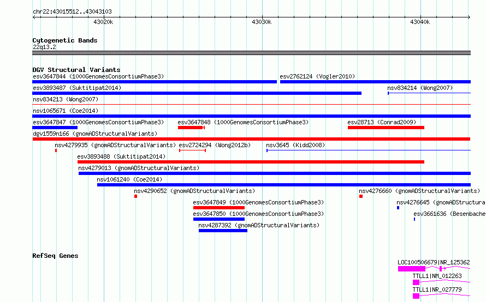Open esv3647844 (1000GenomesConsortiumPhase3) variant label
The height and width of the screenshot is (302, 486).
click(x=98, y=76)
